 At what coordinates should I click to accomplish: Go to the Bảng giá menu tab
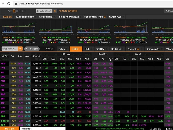(x=7, y=17)
